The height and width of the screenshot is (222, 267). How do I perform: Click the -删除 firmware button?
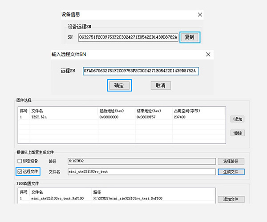[x=238, y=133]
